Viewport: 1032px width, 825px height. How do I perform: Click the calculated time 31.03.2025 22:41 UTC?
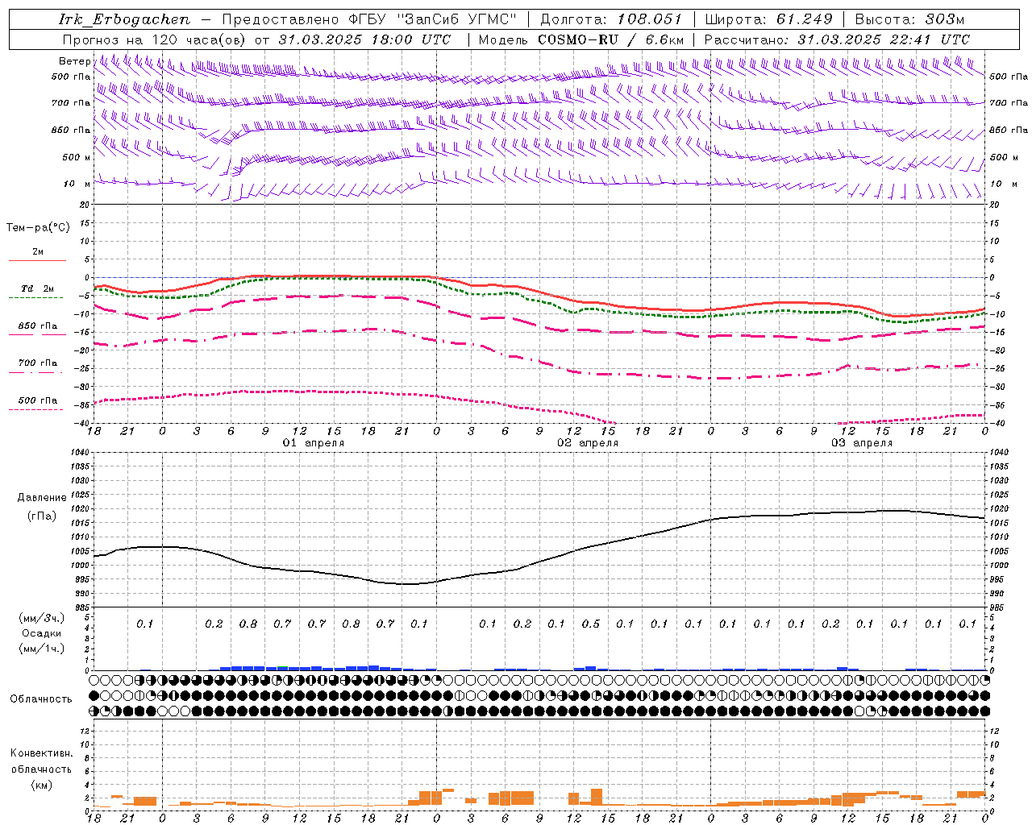pyautogui.click(x=884, y=39)
